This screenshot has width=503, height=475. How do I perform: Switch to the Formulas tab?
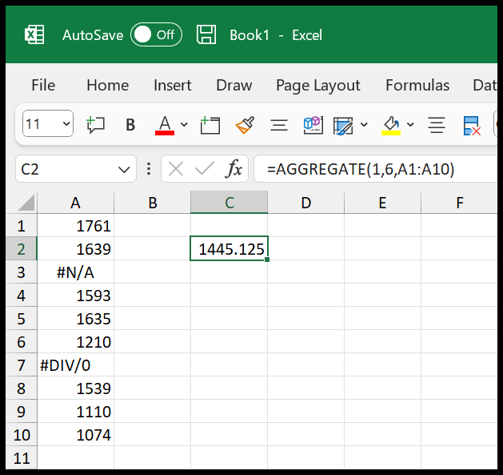point(417,85)
